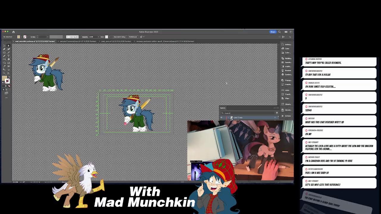
Task: Swap fill and stroke colors
Action: click(x=9, y=77)
